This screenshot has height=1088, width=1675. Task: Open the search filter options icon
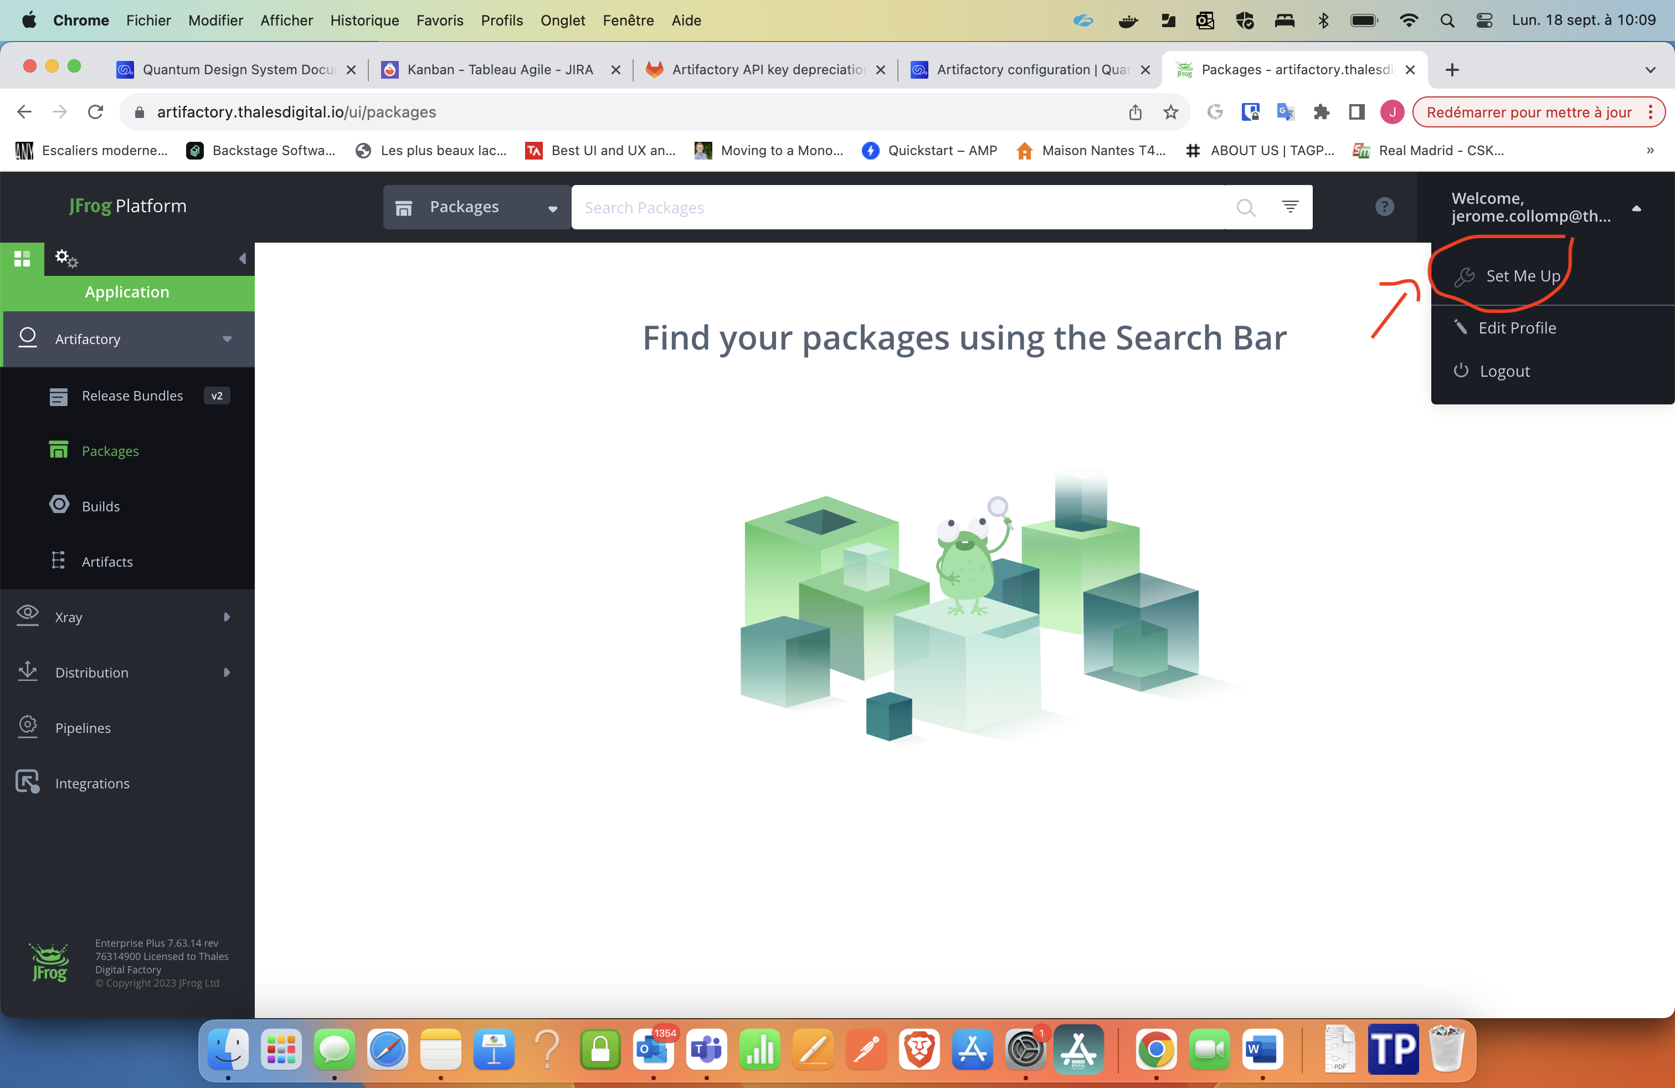pyautogui.click(x=1289, y=206)
